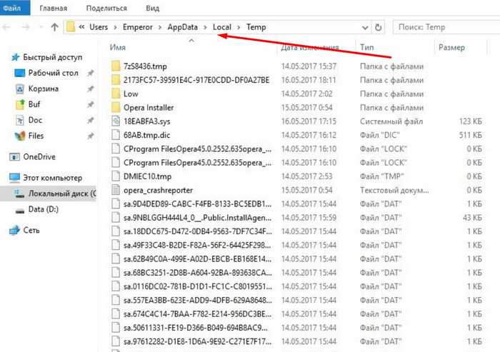The image size is (500, 352).
Task: Refresh the Temp folder view
Action: click(378, 27)
